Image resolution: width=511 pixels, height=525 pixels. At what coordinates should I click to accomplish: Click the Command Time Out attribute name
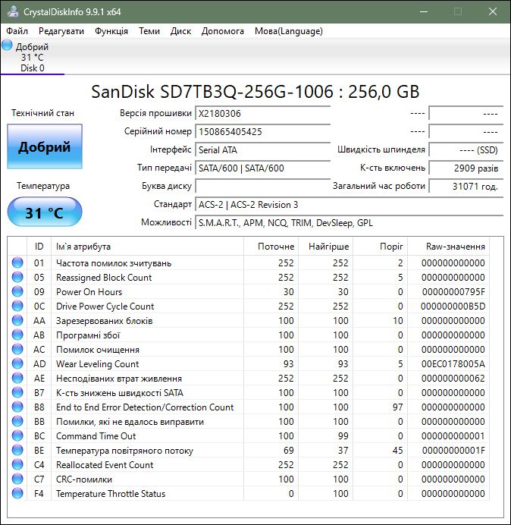pos(96,436)
